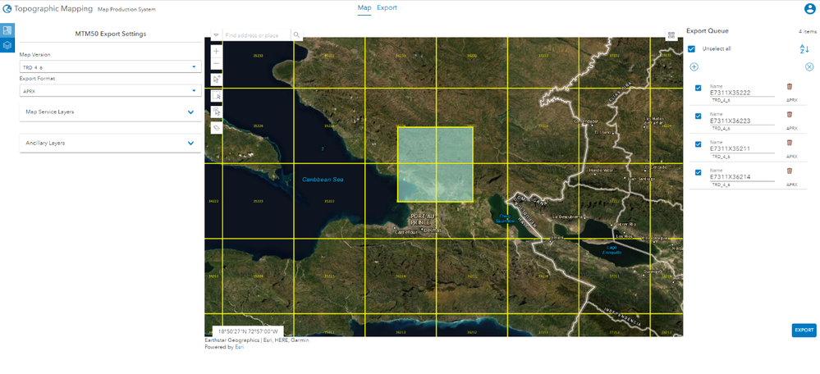Toggle checkbox for E7311X36223

pyautogui.click(x=699, y=116)
